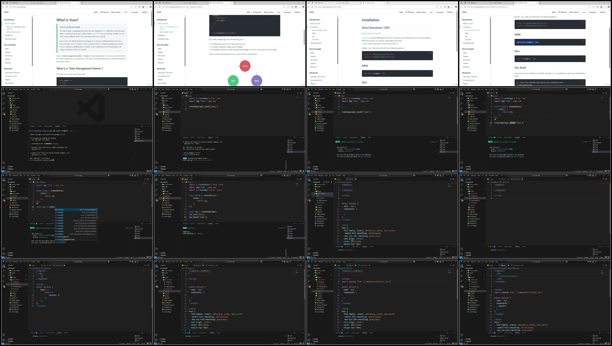Click Collapse Folders icon in explorer header
The image size is (612, 346).
coord(331,182)
